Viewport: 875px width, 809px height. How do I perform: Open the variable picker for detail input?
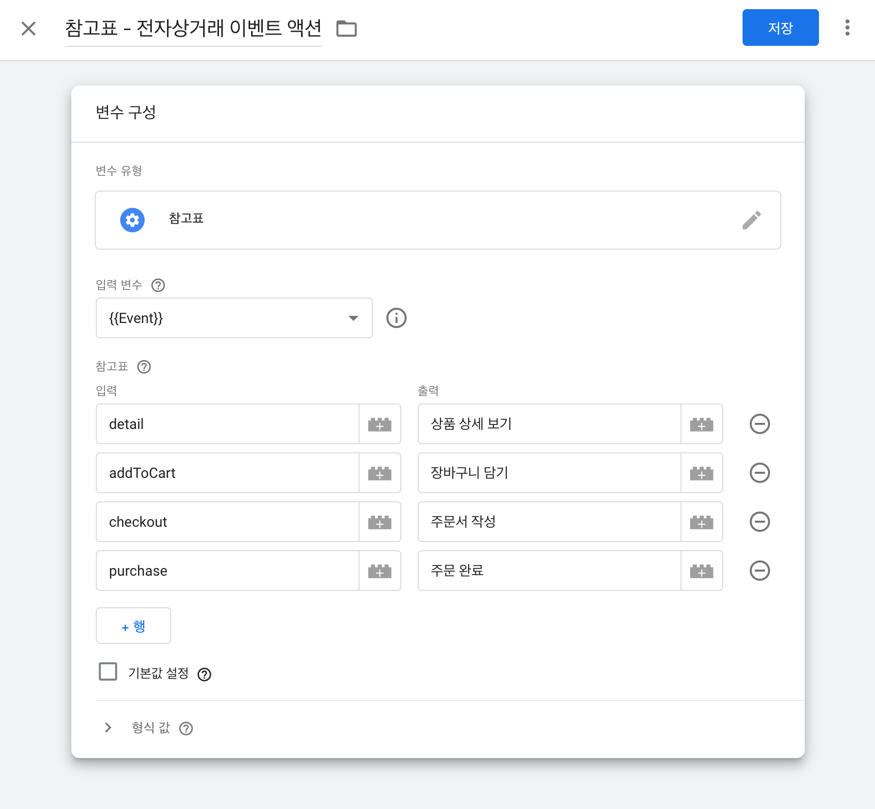coord(380,424)
